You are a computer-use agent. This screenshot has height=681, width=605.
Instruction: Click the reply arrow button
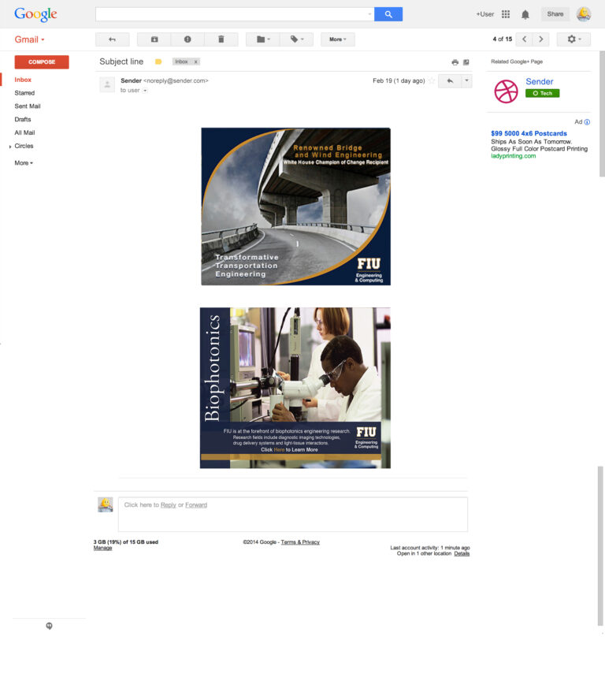(450, 80)
